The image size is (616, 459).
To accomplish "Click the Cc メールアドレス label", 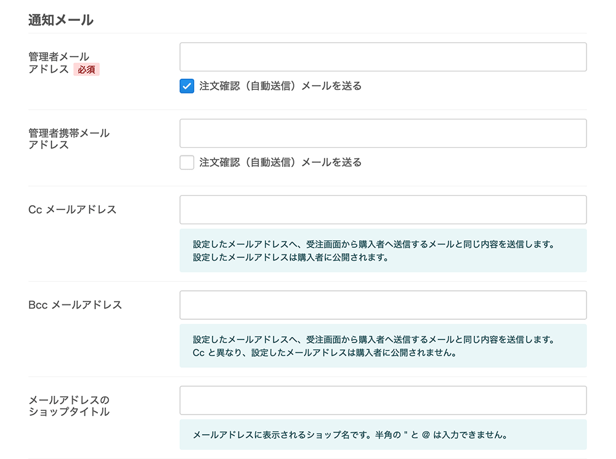I will tap(73, 209).
